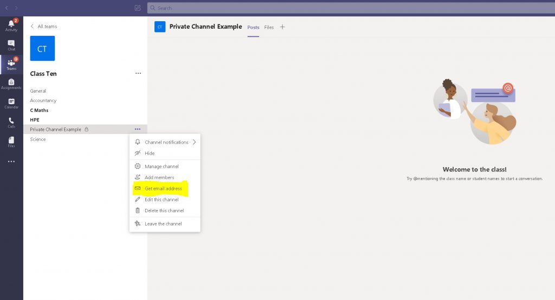Click the CT team avatar tile
Image resolution: width=555 pixels, height=300 pixels.
coord(42,49)
